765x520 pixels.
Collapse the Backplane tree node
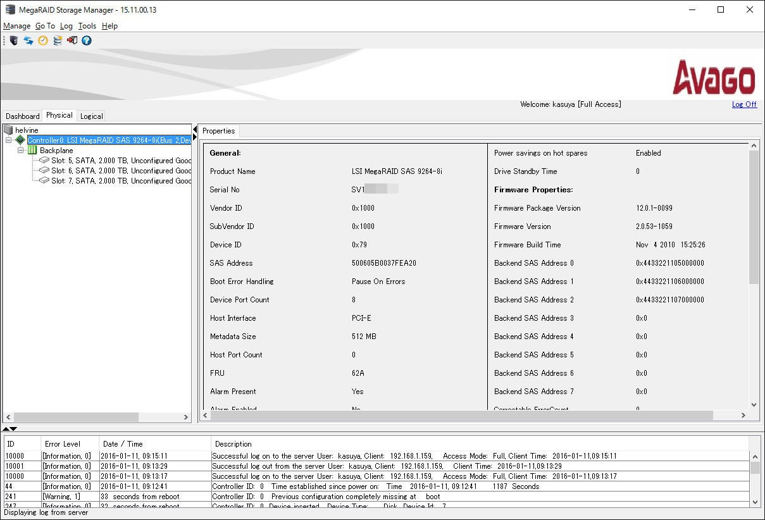click(x=21, y=150)
